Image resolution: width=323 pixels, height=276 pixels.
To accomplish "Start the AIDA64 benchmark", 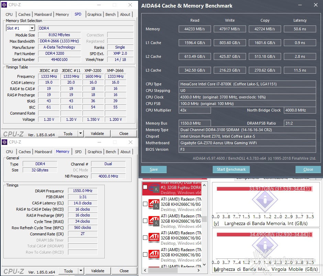I will pos(231,169).
